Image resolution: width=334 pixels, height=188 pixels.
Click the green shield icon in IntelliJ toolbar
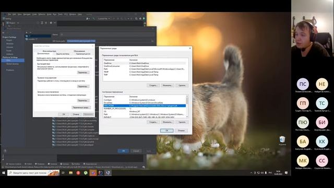[144, 19]
